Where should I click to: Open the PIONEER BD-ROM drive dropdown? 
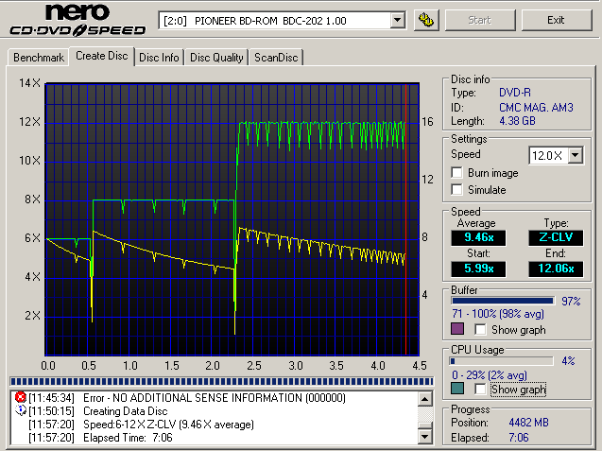[397, 20]
